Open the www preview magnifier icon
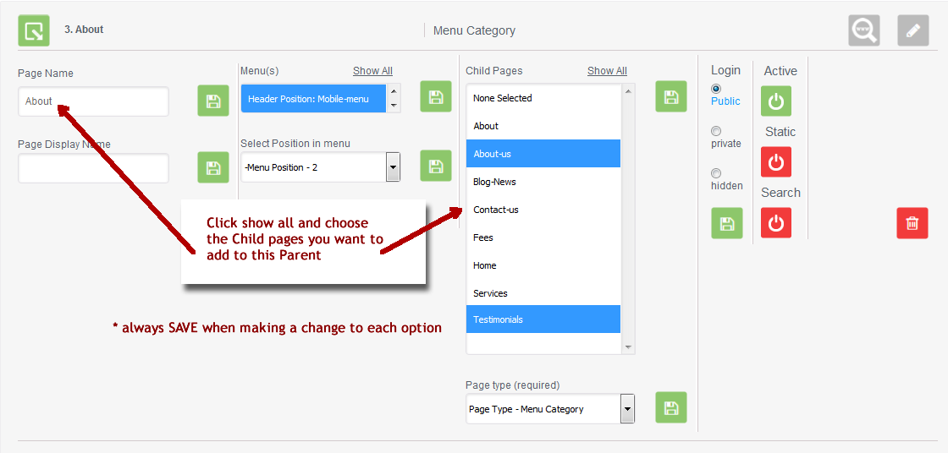Screen dimensions: 948x453 [x=864, y=30]
